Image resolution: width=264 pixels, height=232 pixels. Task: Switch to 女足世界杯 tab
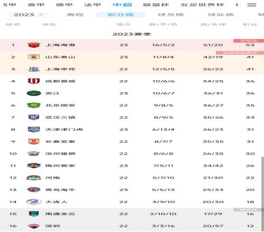[202, 5]
